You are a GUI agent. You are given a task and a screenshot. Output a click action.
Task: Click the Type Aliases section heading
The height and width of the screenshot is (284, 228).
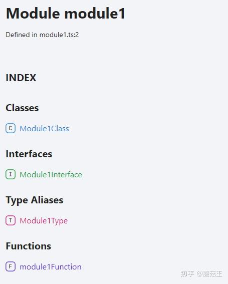(35, 200)
